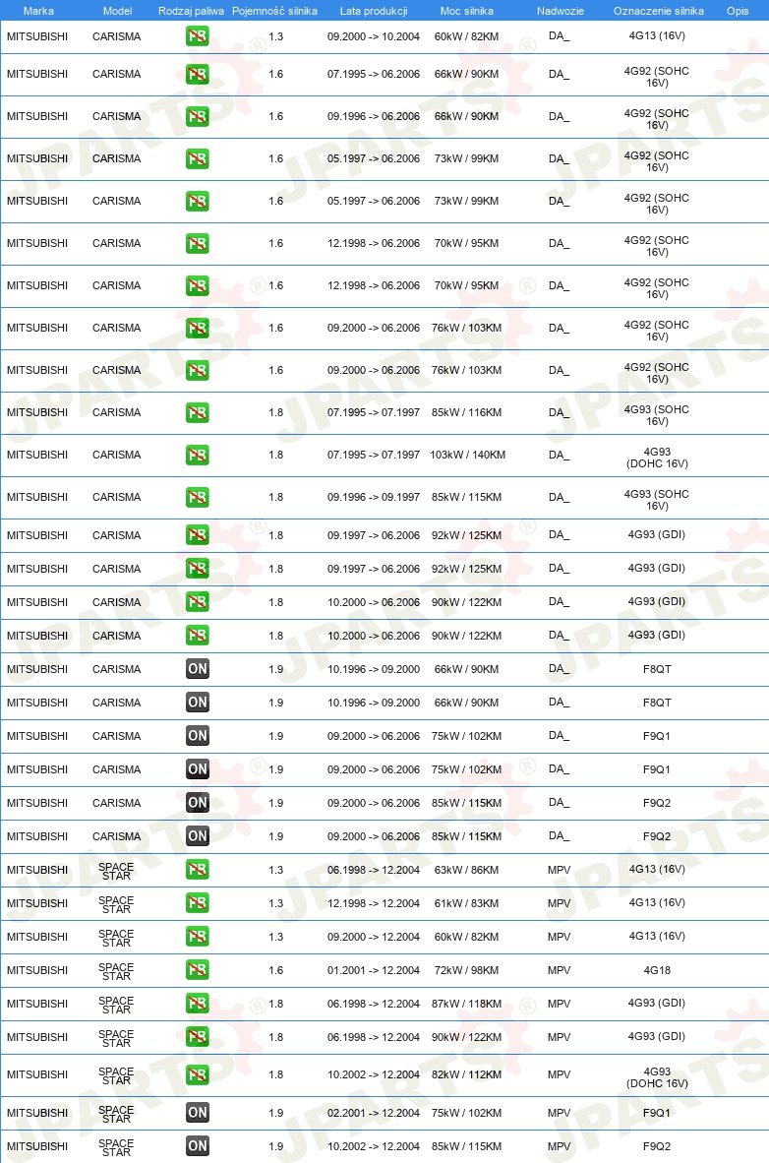Select the 01.2001 -> 12.2004 date cell
This screenshot has height=1163, width=769.
click(x=374, y=969)
